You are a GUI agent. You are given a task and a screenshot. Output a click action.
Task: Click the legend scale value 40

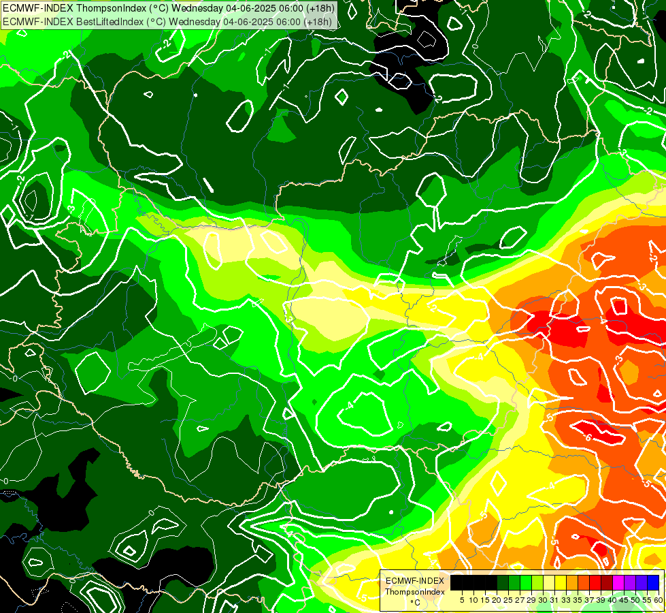point(612,600)
